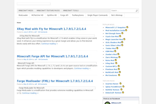
Task: Click flame icon next to Zan's Minimap
Action: pos(119,57)
